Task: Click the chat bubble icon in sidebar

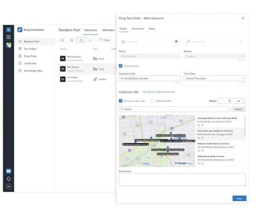Action: point(9,171)
